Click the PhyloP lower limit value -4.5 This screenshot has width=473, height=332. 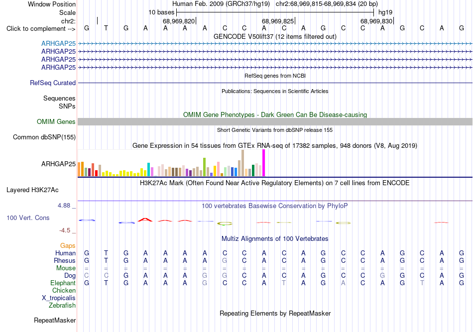tap(65, 230)
